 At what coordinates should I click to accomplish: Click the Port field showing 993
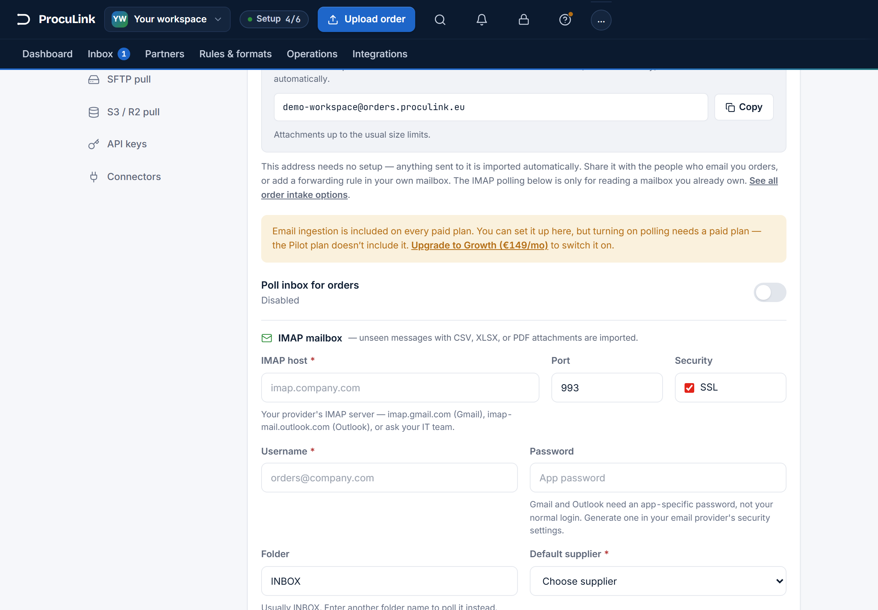607,388
